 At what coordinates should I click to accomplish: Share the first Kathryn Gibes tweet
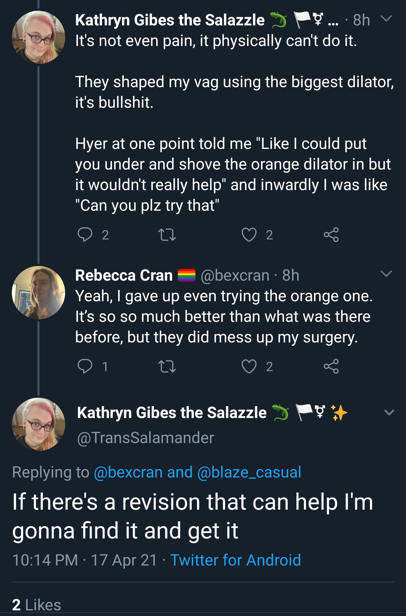[331, 235]
